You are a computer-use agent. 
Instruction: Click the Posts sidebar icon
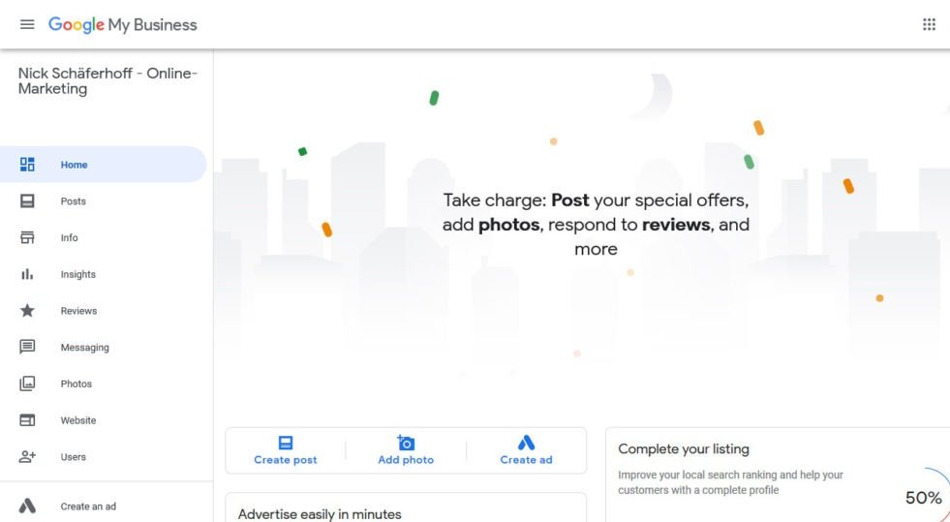coord(27,201)
